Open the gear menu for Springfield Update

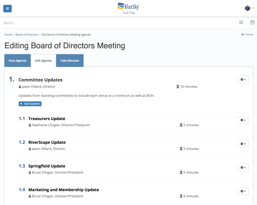click(x=243, y=167)
